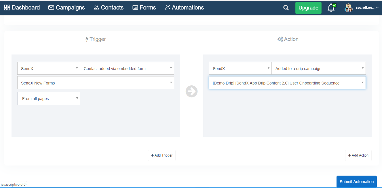Open the 'From all pages' dropdown
This screenshot has height=188, width=382.
click(49, 98)
